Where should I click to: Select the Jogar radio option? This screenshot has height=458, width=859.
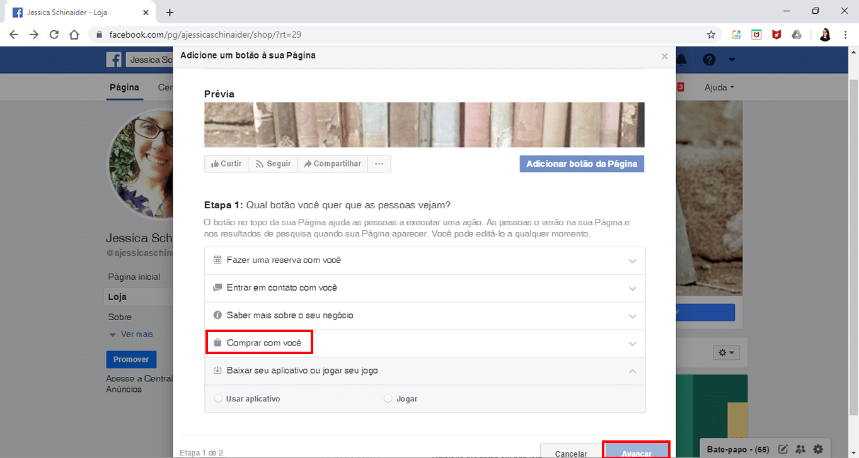click(x=388, y=399)
